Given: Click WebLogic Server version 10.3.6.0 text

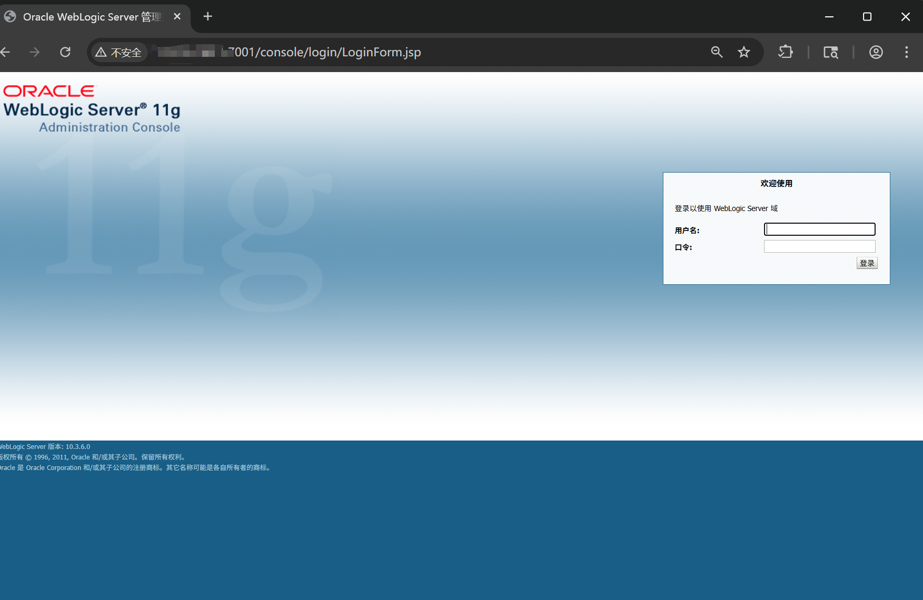Looking at the screenshot, I should [x=45, y=446].
